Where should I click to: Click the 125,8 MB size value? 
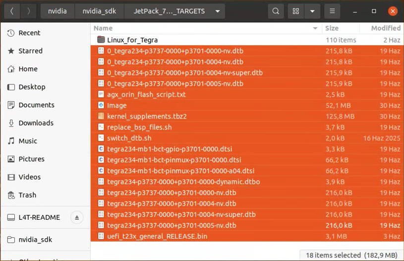pyautogui.click(x=340, y=117)
